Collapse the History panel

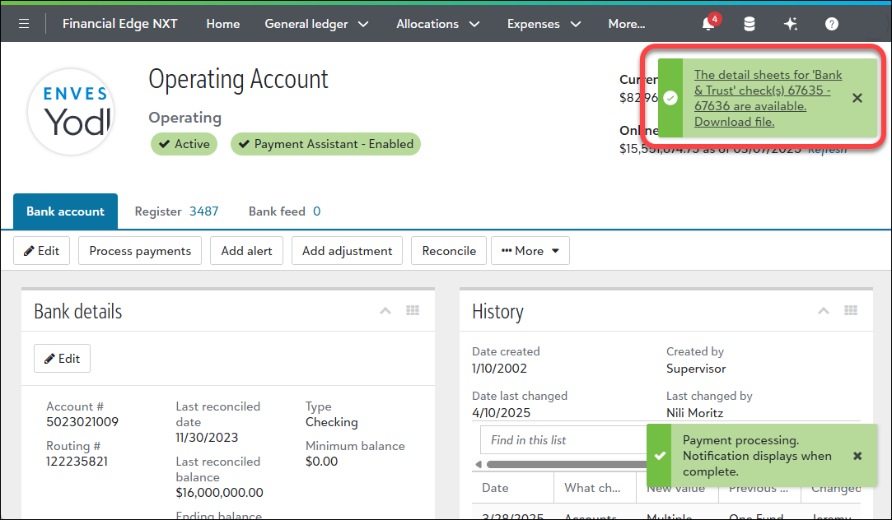click(x=823, y=310)
